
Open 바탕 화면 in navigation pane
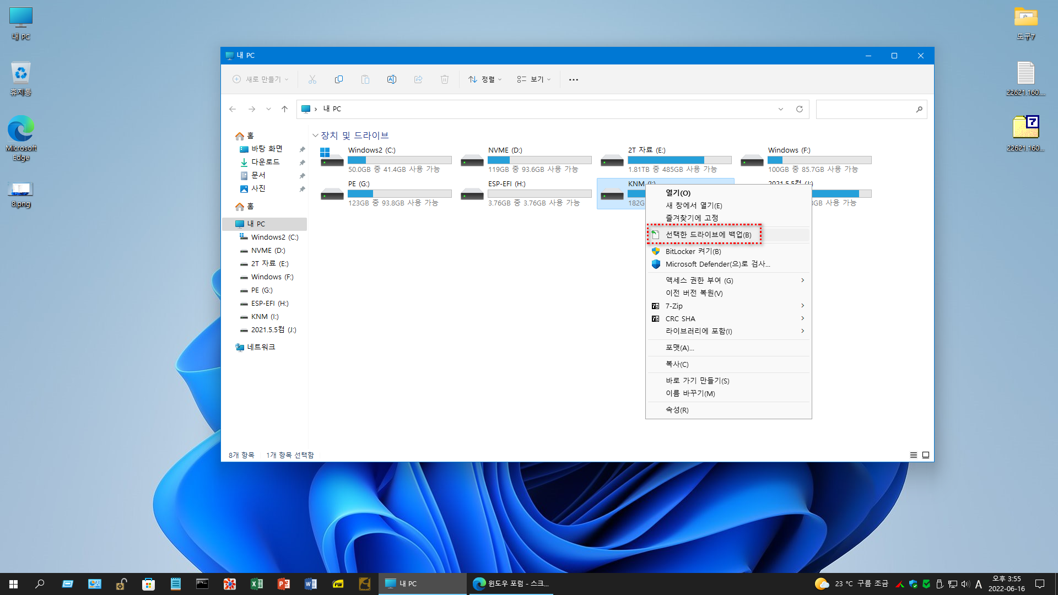click(x=267, y=149)
